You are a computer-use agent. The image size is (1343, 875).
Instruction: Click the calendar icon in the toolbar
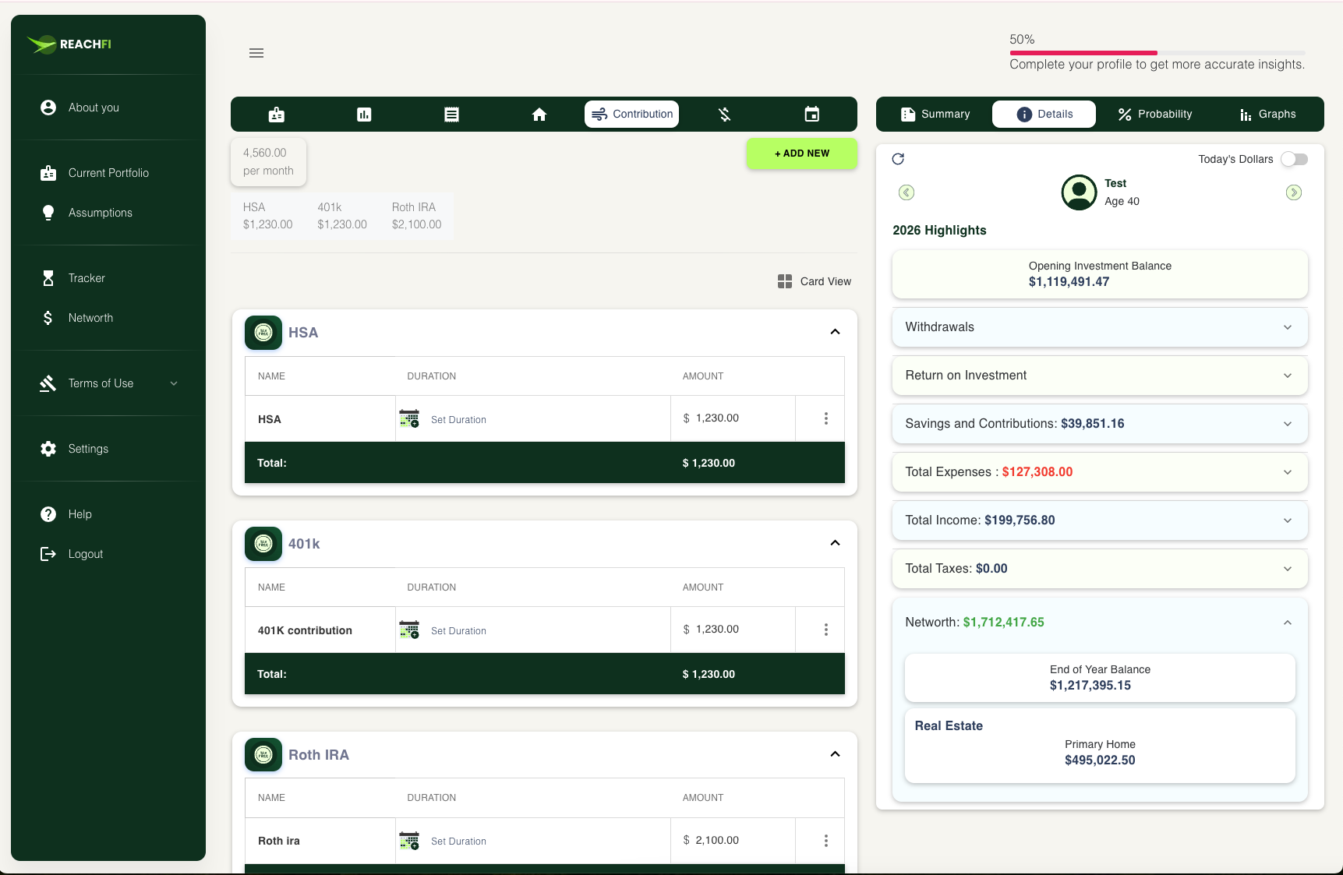pos(811,115)
